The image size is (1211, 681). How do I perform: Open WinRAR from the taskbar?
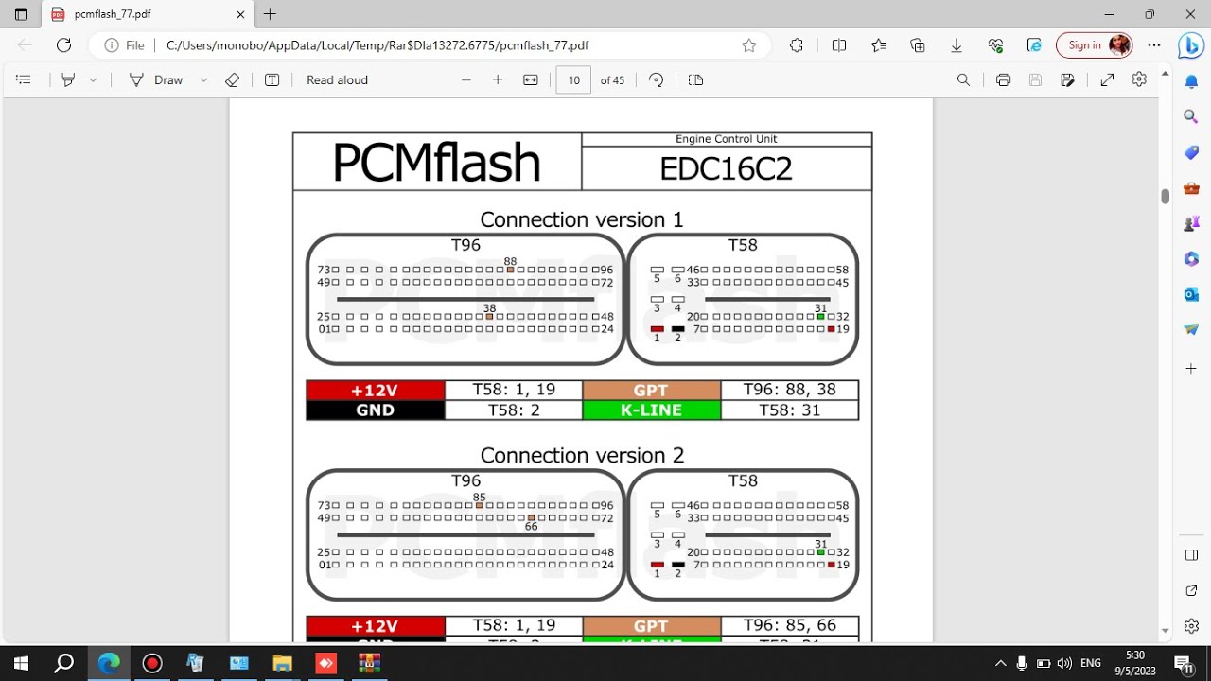(369, 662)
